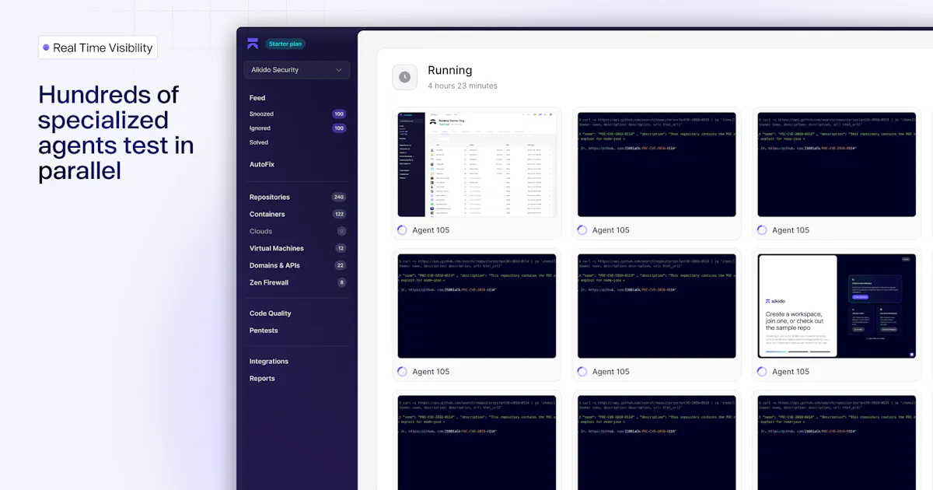The width and height of the screenshot is (933, 490).
Task: Click the spinner icon under the Create a workspace thumbnail
Action: 762,372
